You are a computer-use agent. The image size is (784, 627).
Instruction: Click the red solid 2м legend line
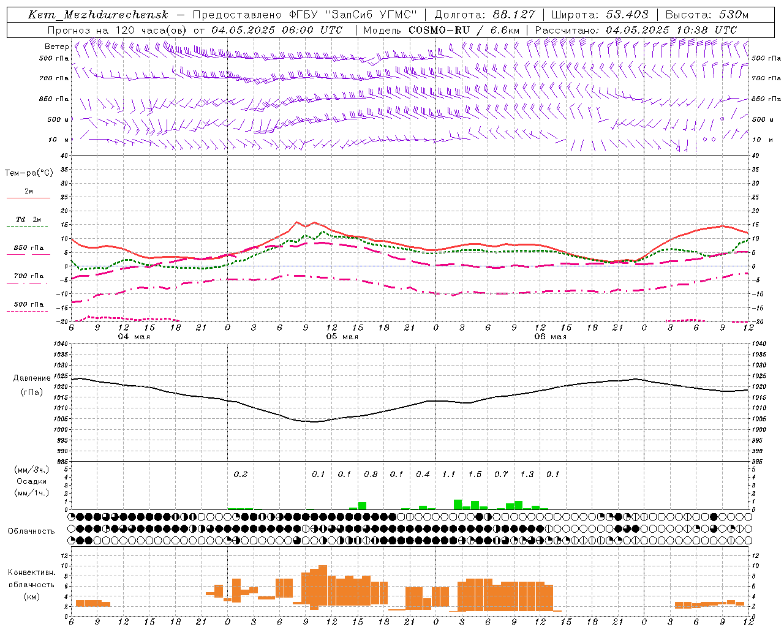point(28,198)
